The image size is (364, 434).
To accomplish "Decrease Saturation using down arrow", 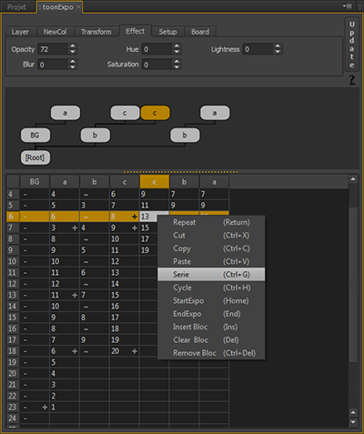I will click(177, 67).
